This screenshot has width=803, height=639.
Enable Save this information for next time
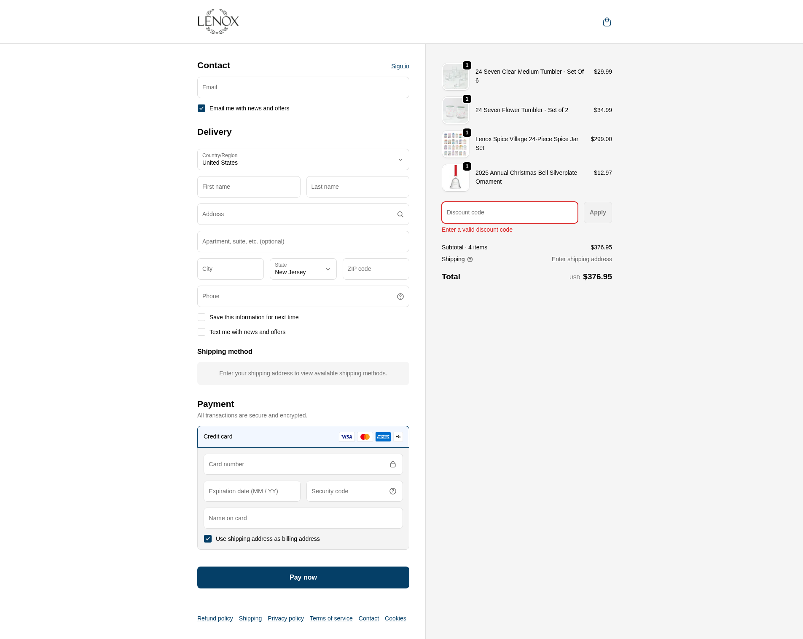click(x=201, y=317)
